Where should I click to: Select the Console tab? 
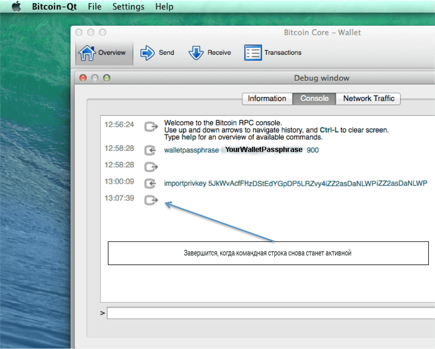pos(314,98)
